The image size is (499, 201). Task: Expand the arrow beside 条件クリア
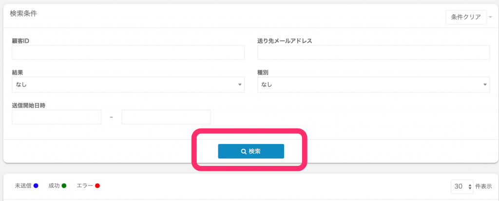click(490, 18)
